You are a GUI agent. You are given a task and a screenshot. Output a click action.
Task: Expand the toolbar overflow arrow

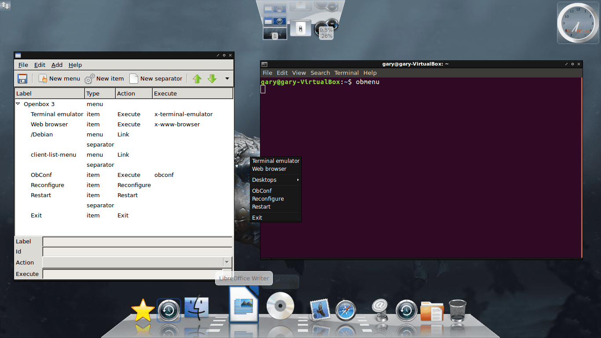point(227,79)
